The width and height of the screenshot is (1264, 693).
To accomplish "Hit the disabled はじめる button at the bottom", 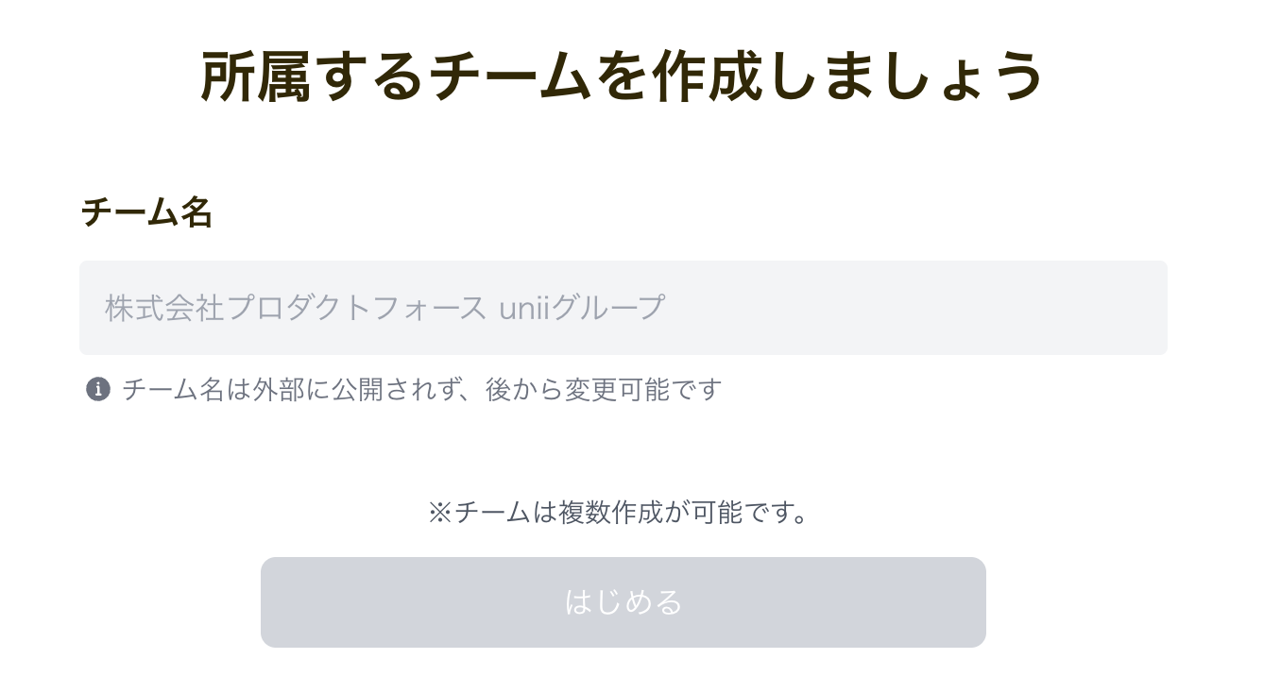I will point(623,602).
